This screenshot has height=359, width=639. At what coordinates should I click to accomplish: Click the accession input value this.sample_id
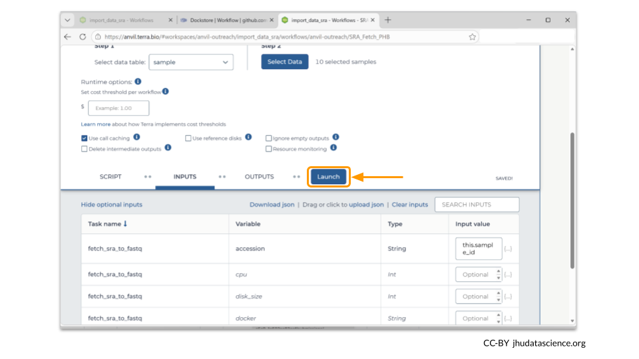click(x=479, y=249)
